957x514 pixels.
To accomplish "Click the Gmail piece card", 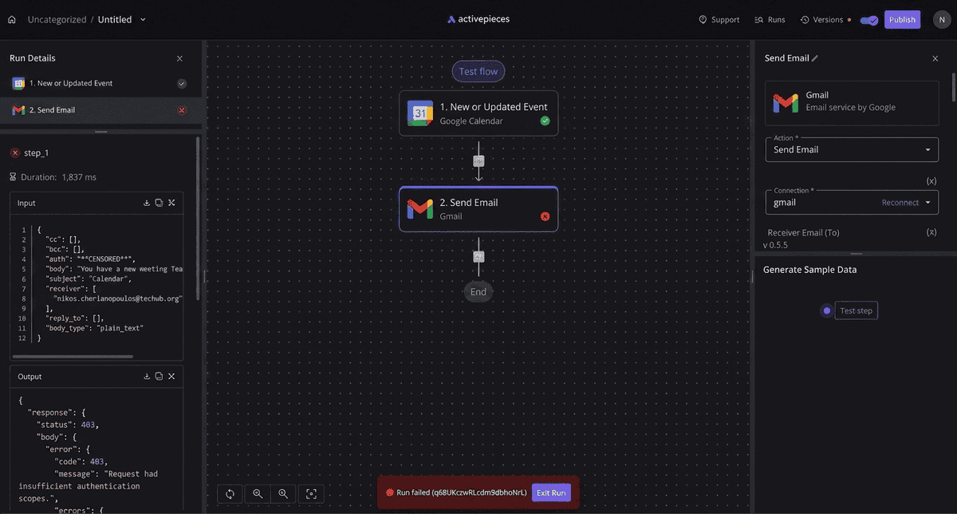I will point(852,103).
